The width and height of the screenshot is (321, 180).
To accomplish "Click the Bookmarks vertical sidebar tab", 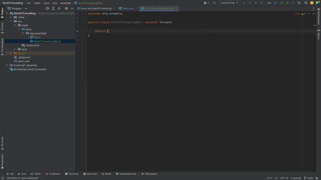I will (2, 161).
